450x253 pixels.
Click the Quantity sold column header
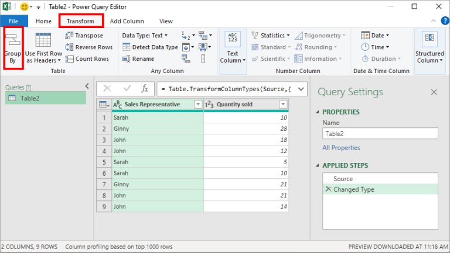tap(246, 105)
